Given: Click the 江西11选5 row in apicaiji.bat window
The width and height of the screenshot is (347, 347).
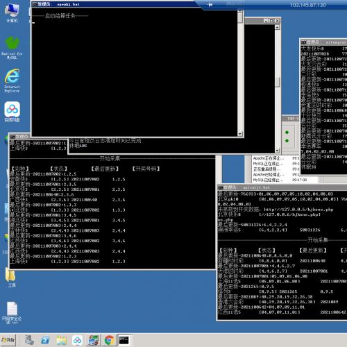Looking at the screenshot, I should pos(282,312).
